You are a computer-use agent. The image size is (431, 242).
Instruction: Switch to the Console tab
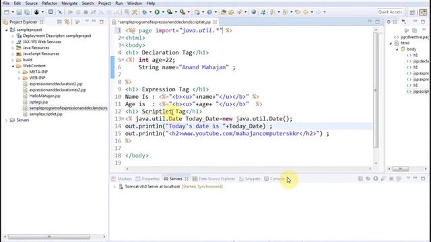coord(275,179)
